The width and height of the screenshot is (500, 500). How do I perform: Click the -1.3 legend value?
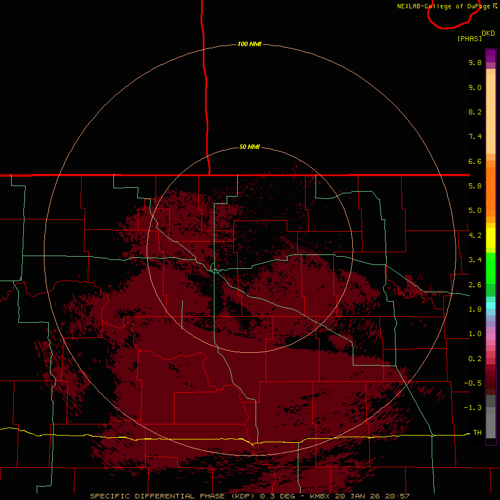473,408
